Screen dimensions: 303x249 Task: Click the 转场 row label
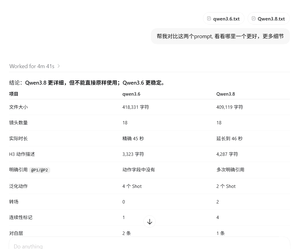click(14, 202)
